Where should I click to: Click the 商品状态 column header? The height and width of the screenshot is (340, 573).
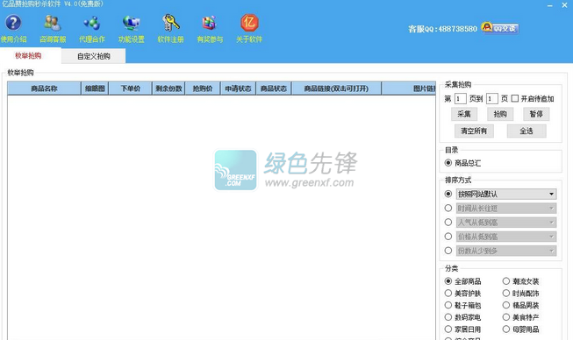[x=274, y=89]
